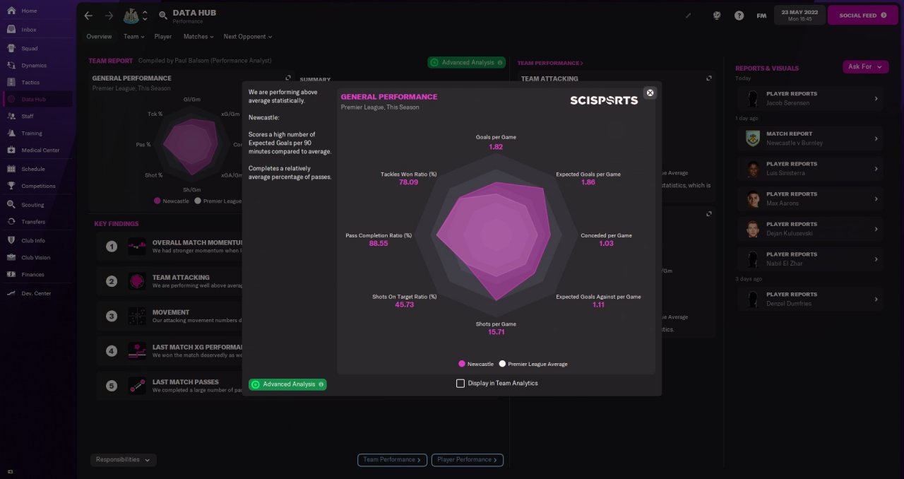
Task: Click the FM menu logo
Action: [761, 16]
